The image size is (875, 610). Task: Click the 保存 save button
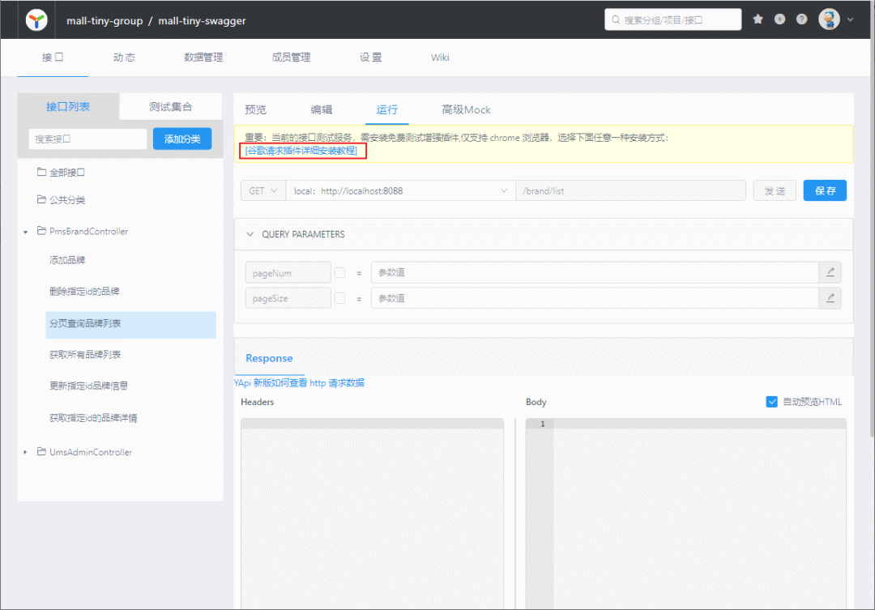click(x=825, y=191)
